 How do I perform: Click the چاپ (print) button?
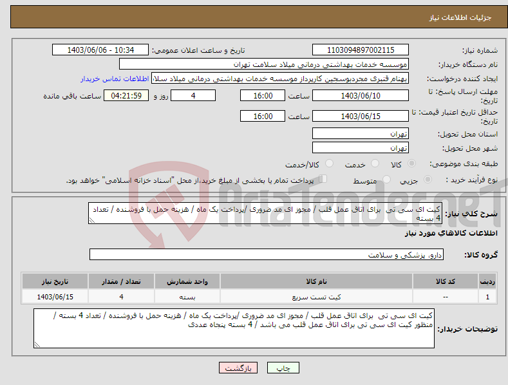coord(283,368)
